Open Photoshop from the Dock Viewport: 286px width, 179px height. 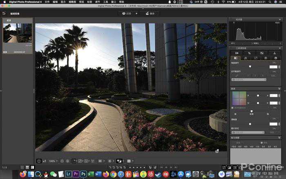(83, 174)
